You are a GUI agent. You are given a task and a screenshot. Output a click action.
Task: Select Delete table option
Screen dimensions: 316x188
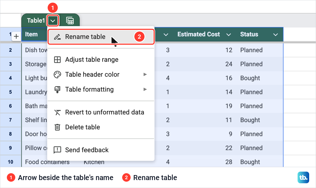[101, 127]
